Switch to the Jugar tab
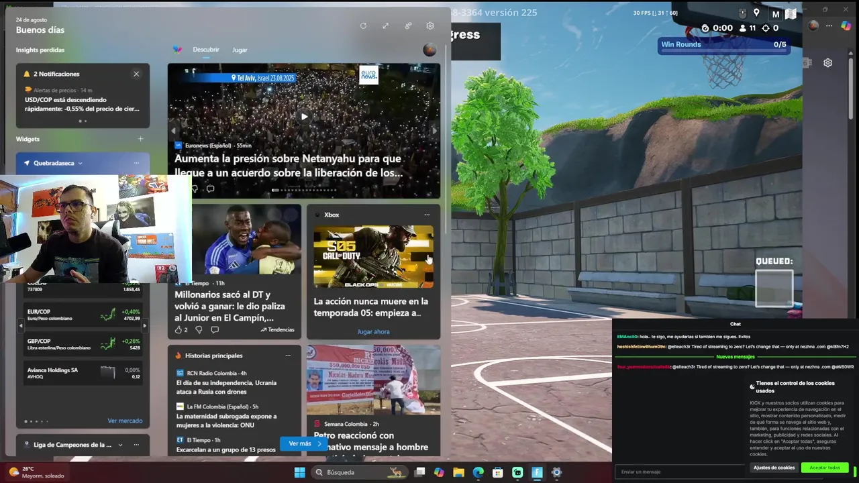Image resolution: width=859 pixels, height=483 pixels. tap(240, 50)
